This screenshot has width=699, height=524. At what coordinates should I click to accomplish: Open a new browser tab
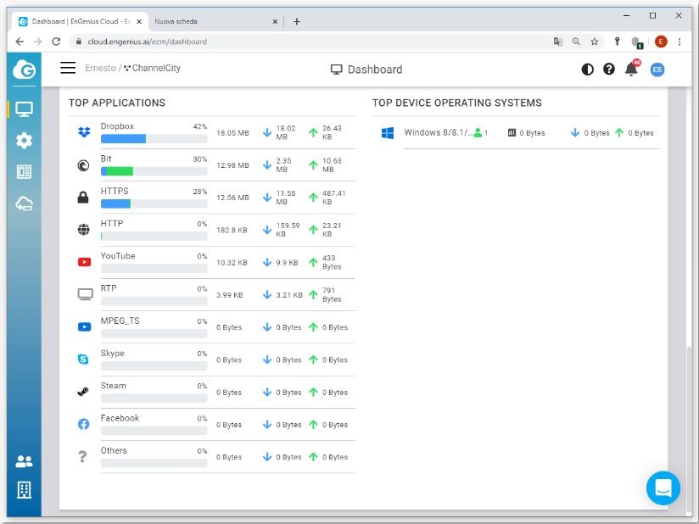(x=297, y=21)
